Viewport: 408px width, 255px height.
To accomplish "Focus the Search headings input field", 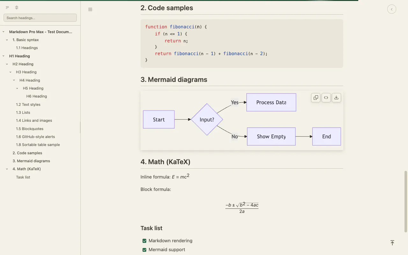I will click(40, 18).
